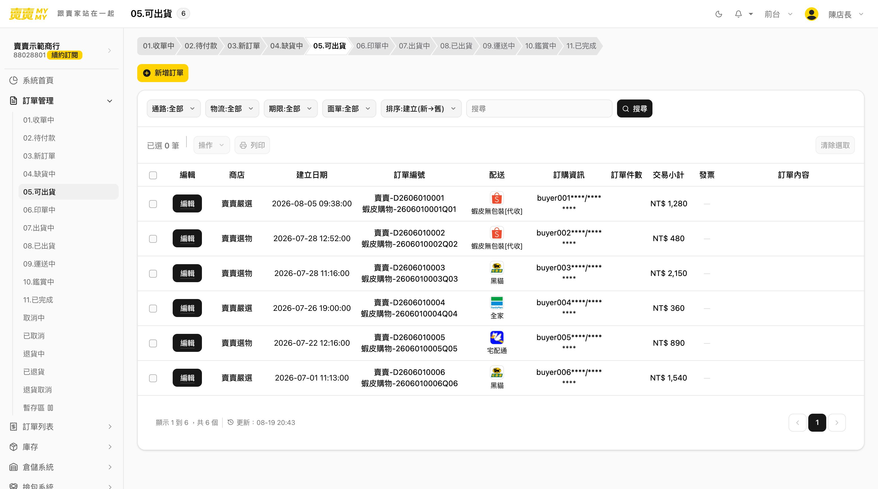Open the 操作 actions dropdown
The image size is (878, 489).
212,145
